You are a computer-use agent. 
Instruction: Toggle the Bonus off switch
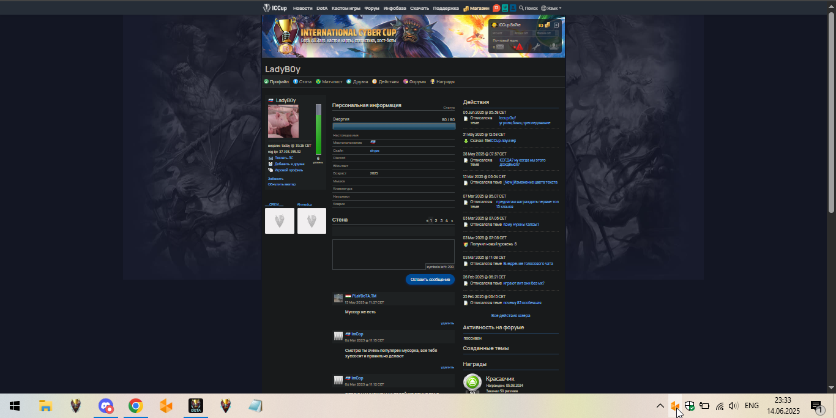(x=547, y=33)
